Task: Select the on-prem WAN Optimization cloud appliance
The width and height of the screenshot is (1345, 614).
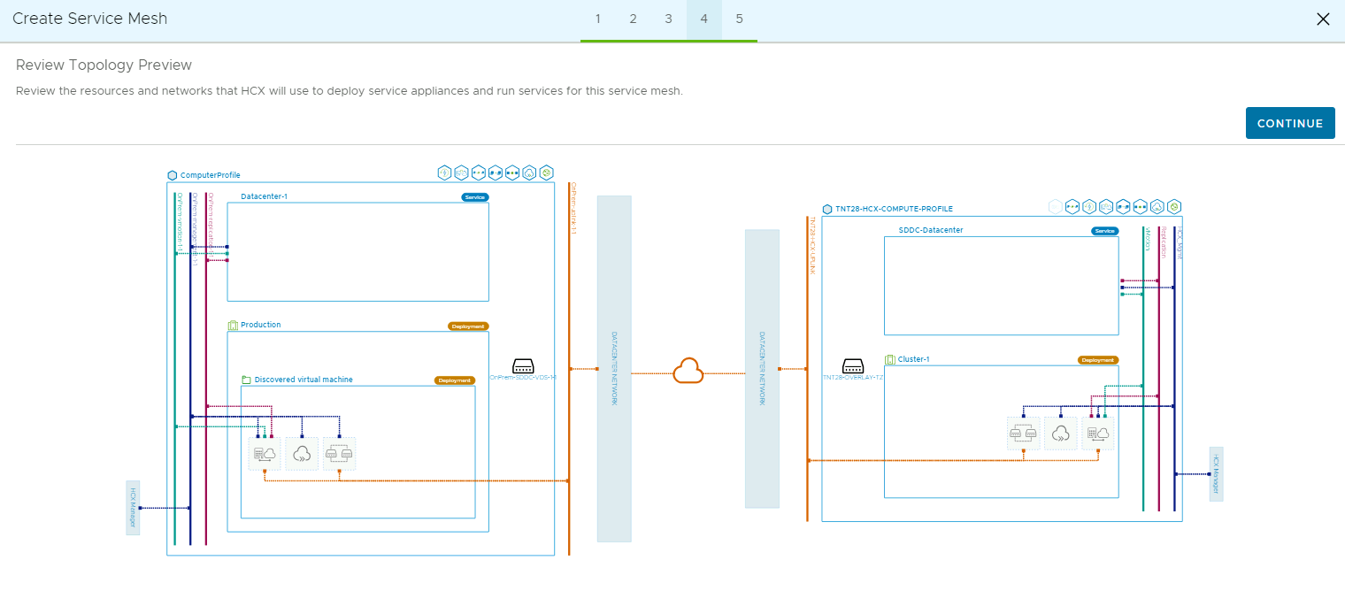Action: (302, 454)
